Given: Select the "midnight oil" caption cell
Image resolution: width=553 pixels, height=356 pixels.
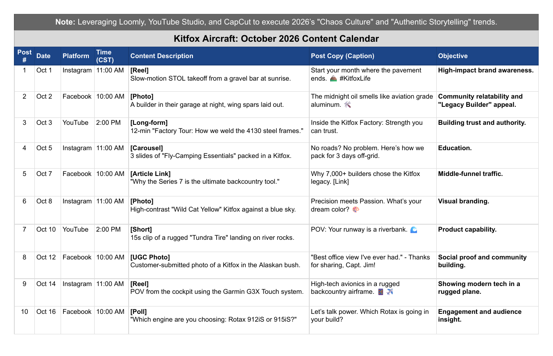Looking at the screenshot, I should point(373,104).
